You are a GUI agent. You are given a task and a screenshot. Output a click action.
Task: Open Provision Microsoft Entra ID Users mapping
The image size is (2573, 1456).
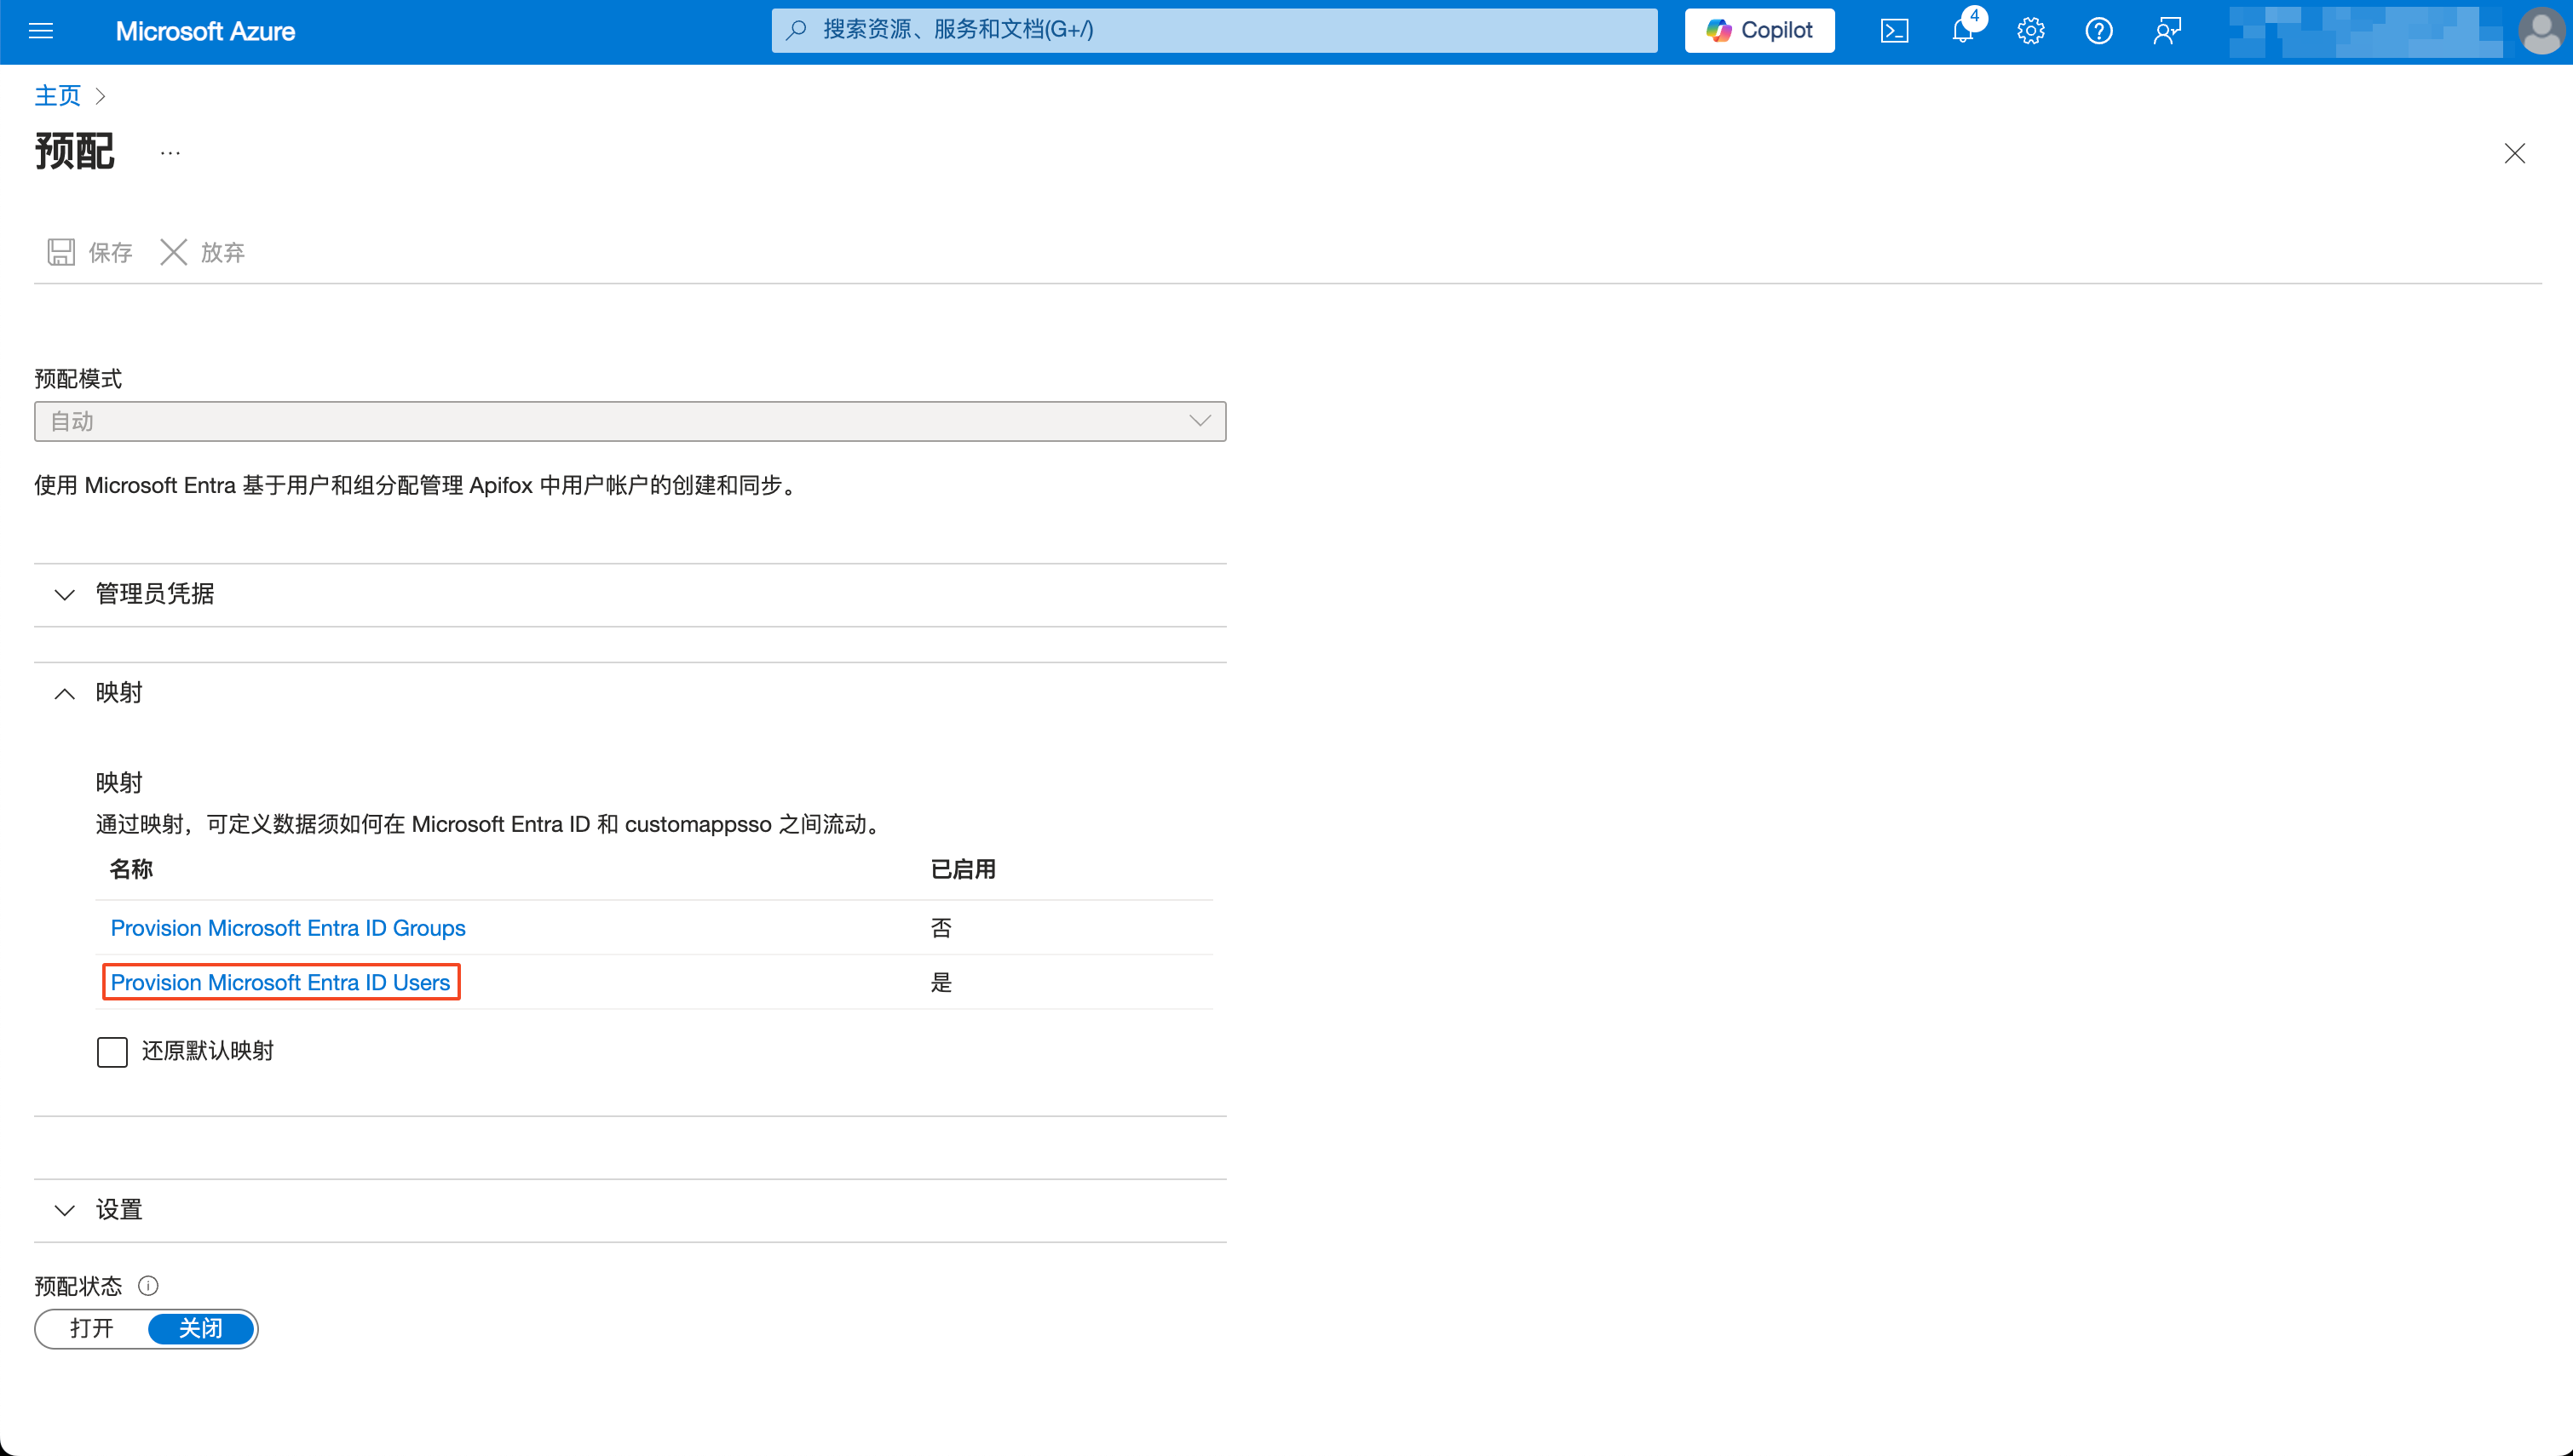(x=280, y=982)
